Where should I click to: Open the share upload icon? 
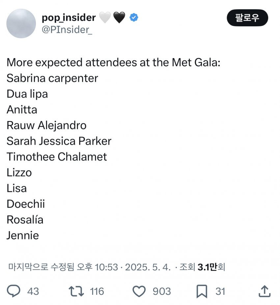[265, 291]
